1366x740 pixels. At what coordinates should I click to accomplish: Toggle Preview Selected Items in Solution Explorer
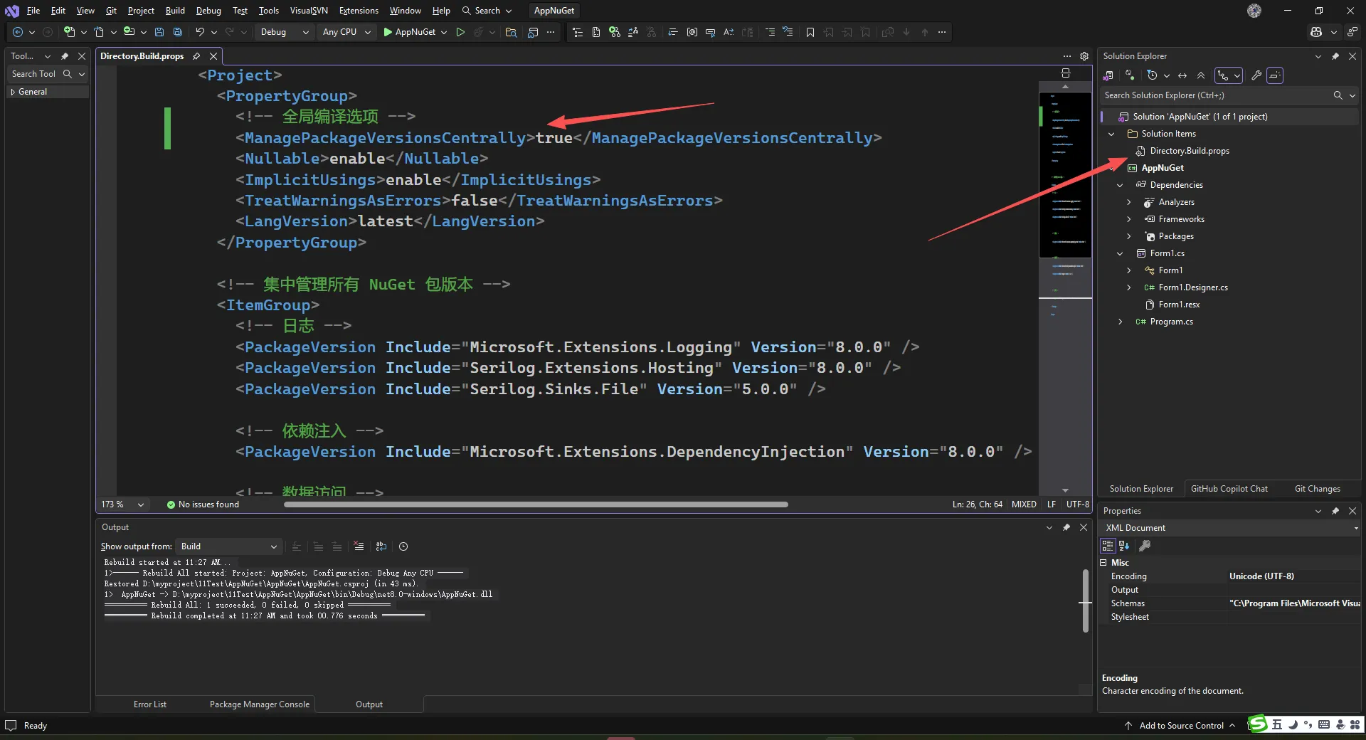click(1275, 75)
